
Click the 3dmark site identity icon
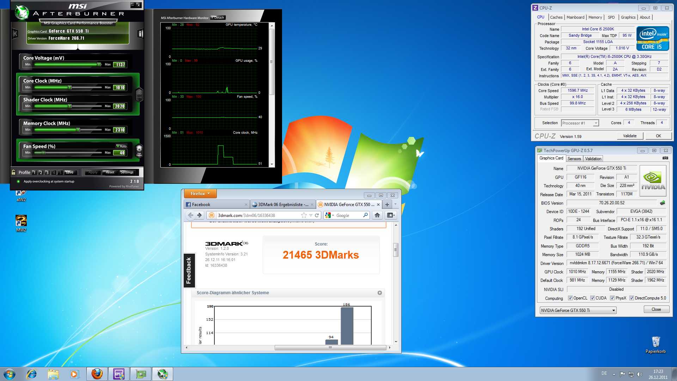point(212,215)
